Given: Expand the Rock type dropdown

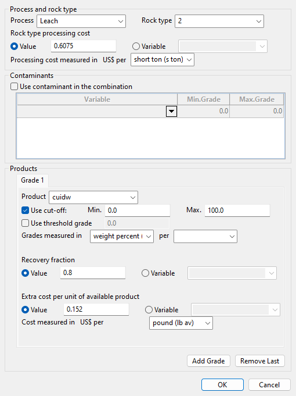Looking at the screenshot, I should pyautogui.click(x=219, y=21).
